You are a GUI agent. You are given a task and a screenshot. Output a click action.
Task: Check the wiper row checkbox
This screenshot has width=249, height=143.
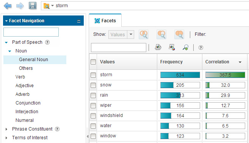[93, 106]
